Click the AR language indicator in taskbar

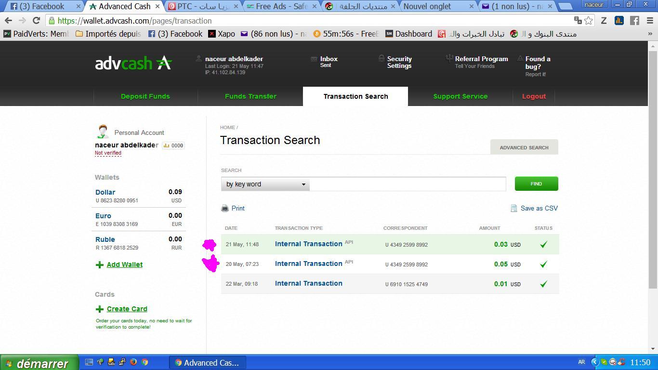(581, 362)
